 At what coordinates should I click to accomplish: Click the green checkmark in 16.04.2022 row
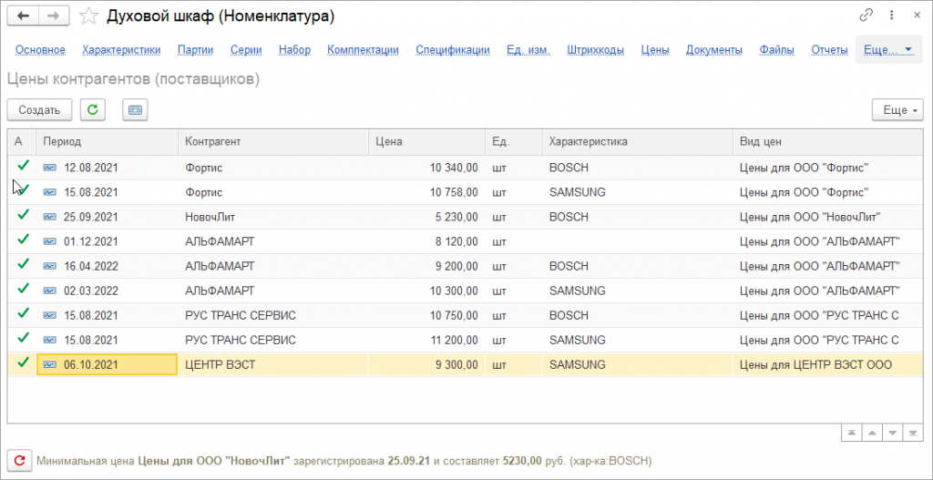click(23, 264)
